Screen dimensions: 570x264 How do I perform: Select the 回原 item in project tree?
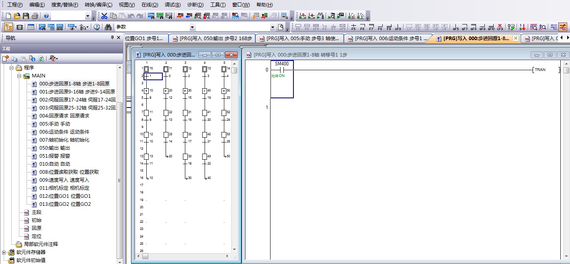(x=36, y=228)
